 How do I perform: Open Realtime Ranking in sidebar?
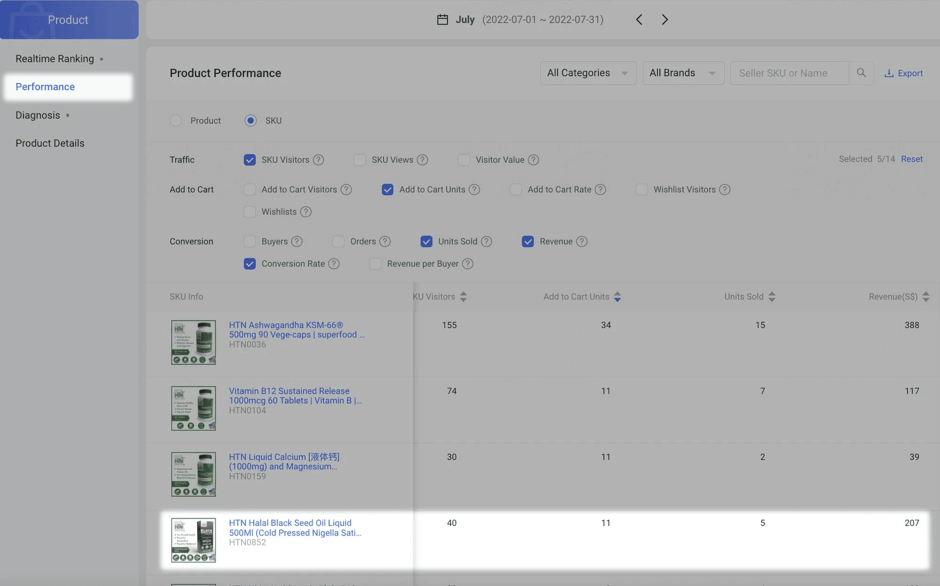[55, 59]
